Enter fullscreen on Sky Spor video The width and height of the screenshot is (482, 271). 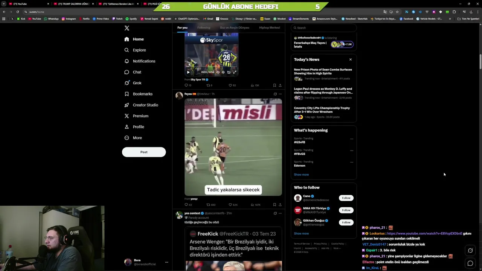(x=234, y=72)
